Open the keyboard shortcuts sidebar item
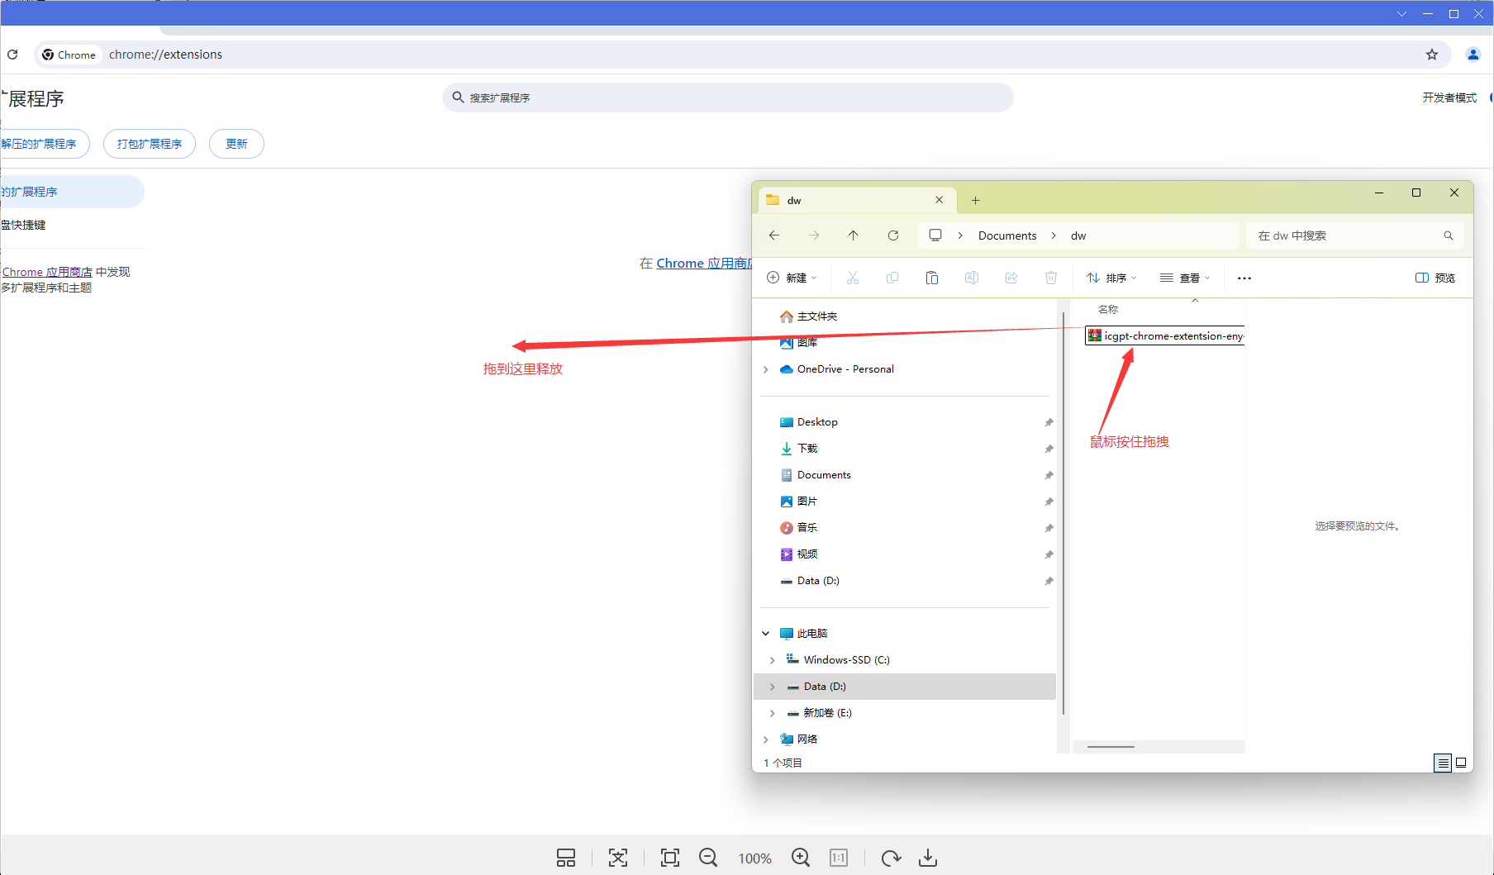Screen dimensions: 1494x875 24,225
